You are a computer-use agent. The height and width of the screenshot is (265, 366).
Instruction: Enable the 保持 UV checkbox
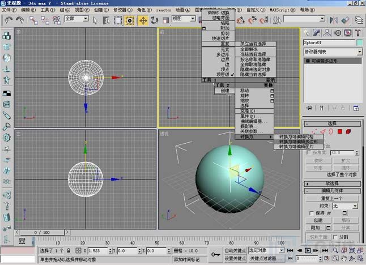(x=312, y=213)
